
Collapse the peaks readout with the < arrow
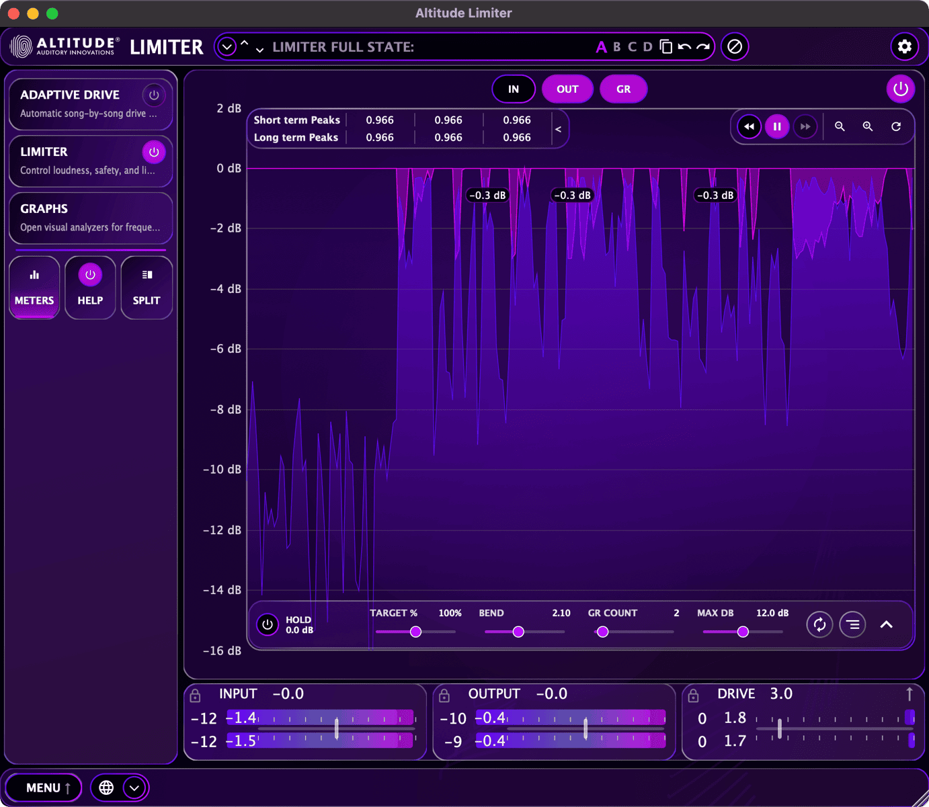coord(558,129)
